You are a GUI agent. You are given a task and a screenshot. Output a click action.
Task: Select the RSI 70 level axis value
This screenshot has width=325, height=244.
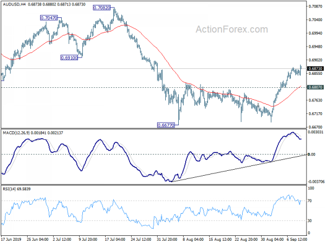click(311, 201)
